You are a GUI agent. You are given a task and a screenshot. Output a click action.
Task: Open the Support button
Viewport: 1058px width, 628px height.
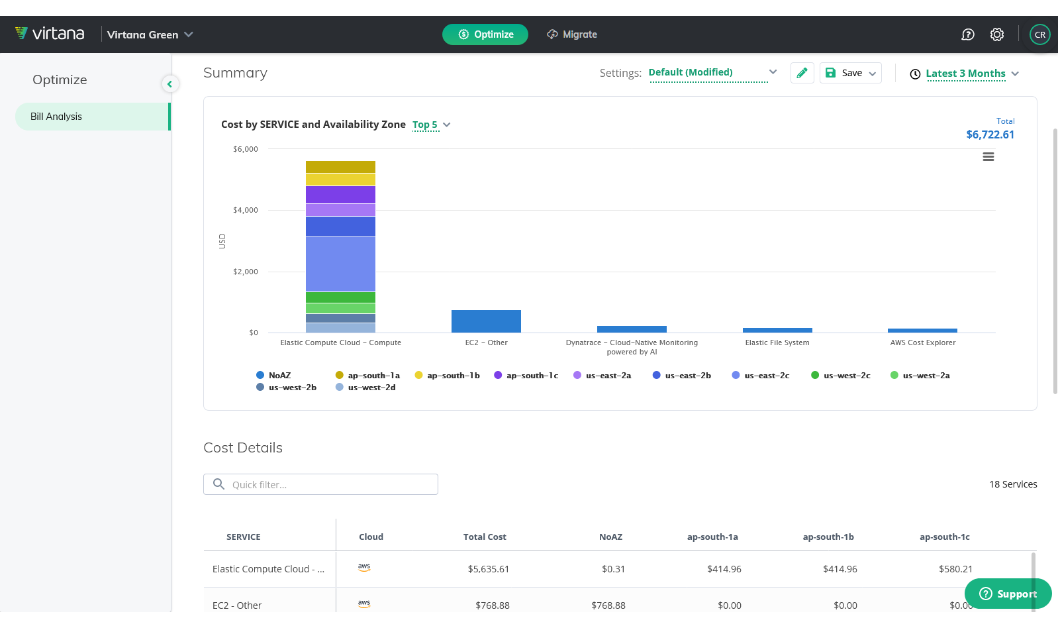[x=1008, y=594]
